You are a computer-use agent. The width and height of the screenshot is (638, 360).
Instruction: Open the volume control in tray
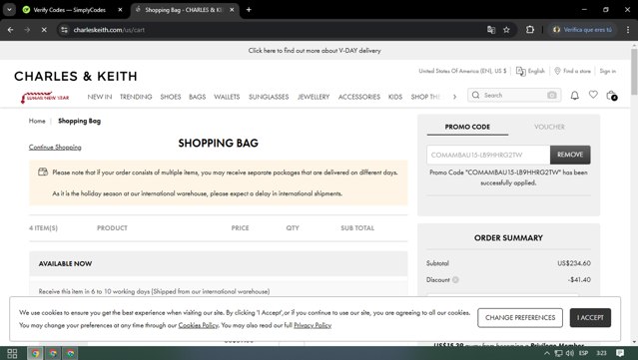pyautogui.click(x=570, y=353)
